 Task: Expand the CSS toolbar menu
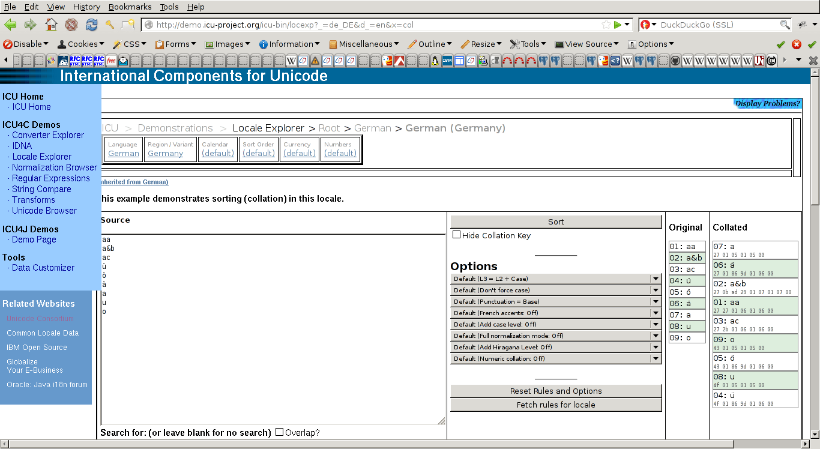click(x=130, y=44)
